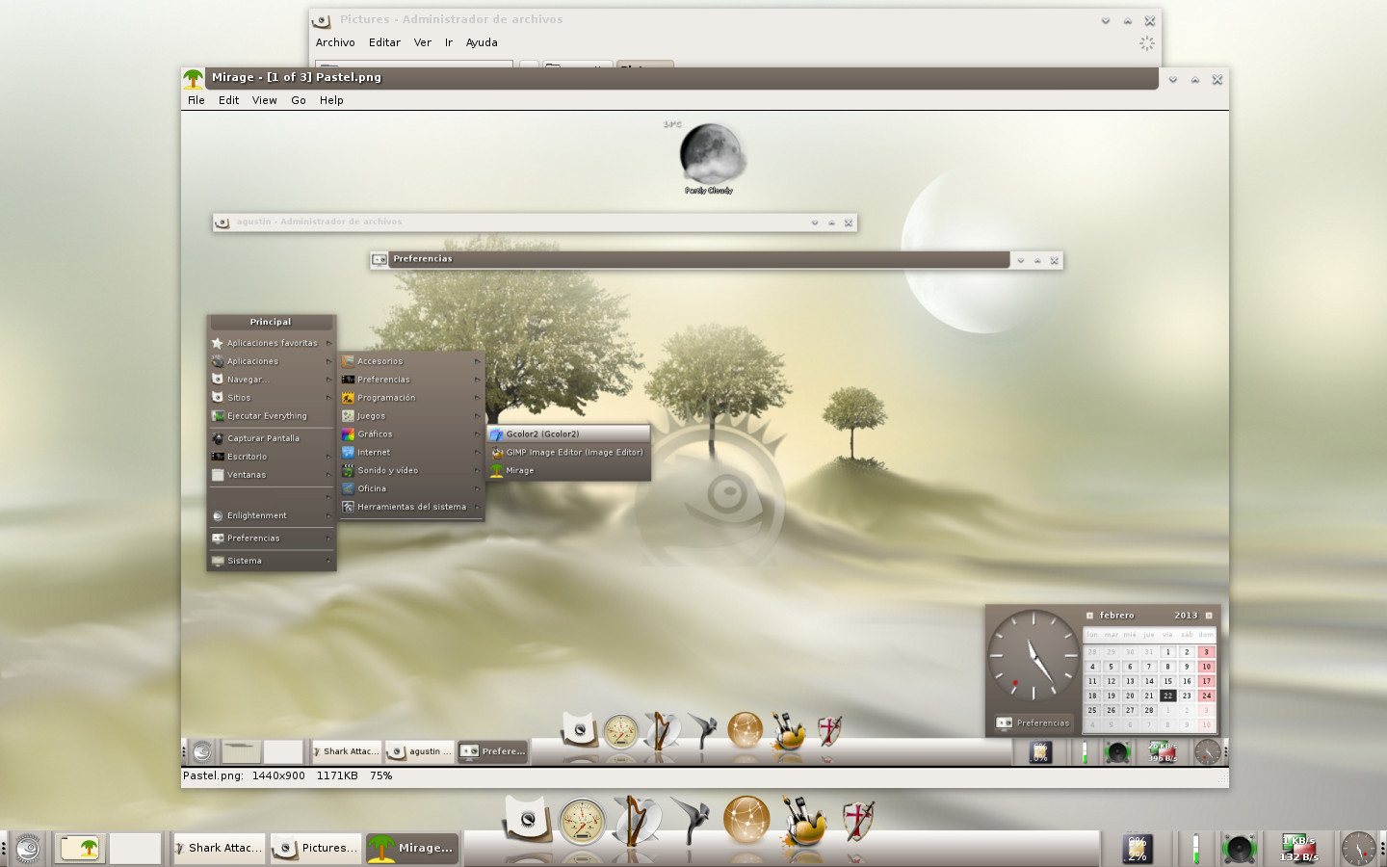Screen dimensions: 1387x867
Task: Open Mirage's File menu
Action: (x=196, y=100)
